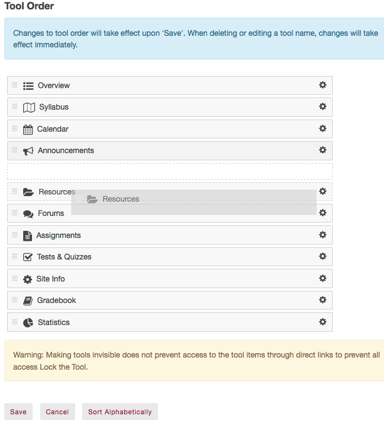Select the Statistics tool label

pos(54,322)
